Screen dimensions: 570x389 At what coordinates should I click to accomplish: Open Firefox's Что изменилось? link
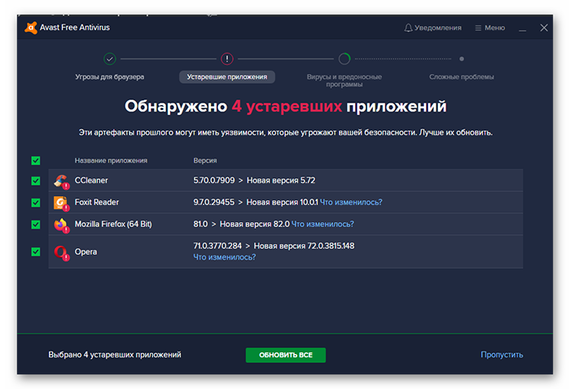[322, 224]
